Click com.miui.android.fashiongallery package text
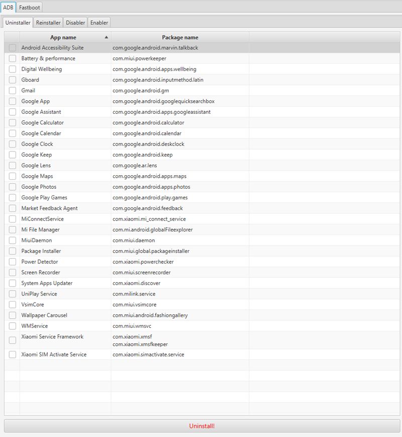402x437 pixels. pyautogui.click(x=150, y=315)
